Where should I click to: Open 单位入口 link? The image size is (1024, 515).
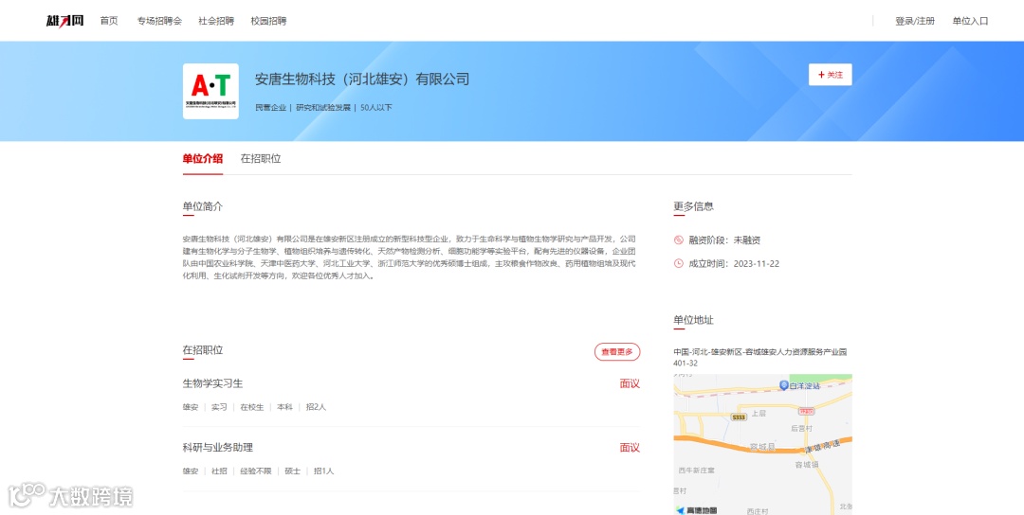click(x=970, y=21)
